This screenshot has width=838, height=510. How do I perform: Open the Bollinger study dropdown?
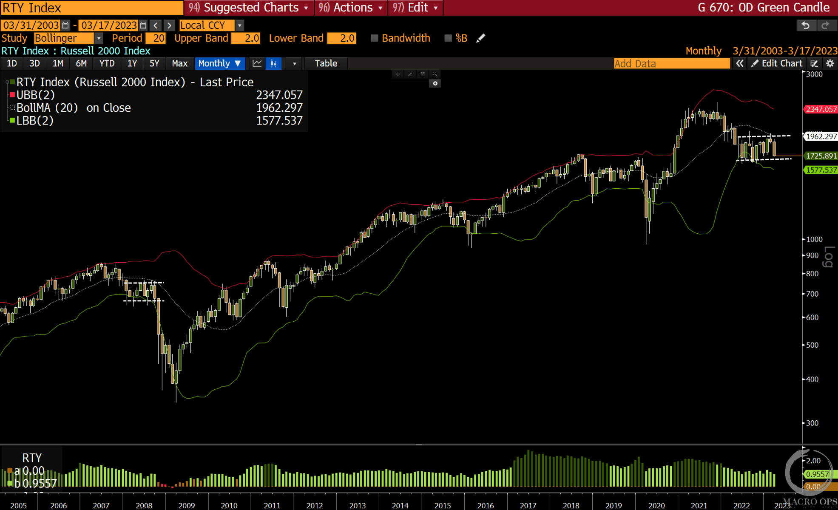99,38
